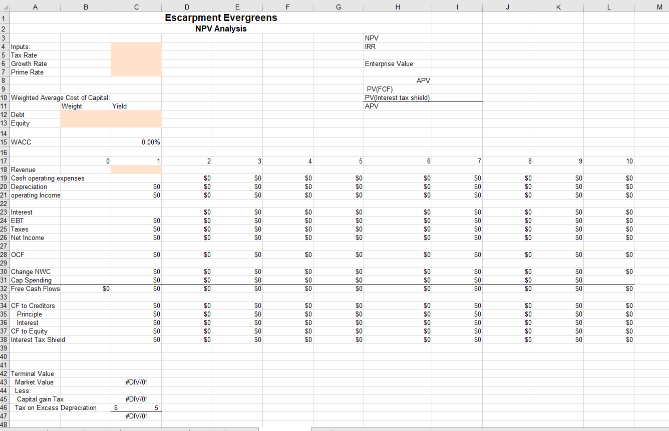Click row 32 header
This screenshot has height=431, width=669.
pyautogui.click(x=5, y=288)
